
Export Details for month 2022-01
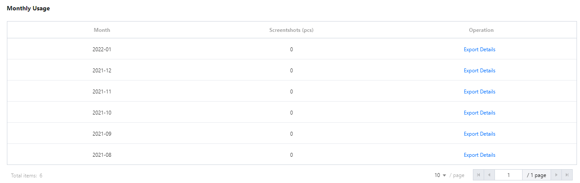479,50
